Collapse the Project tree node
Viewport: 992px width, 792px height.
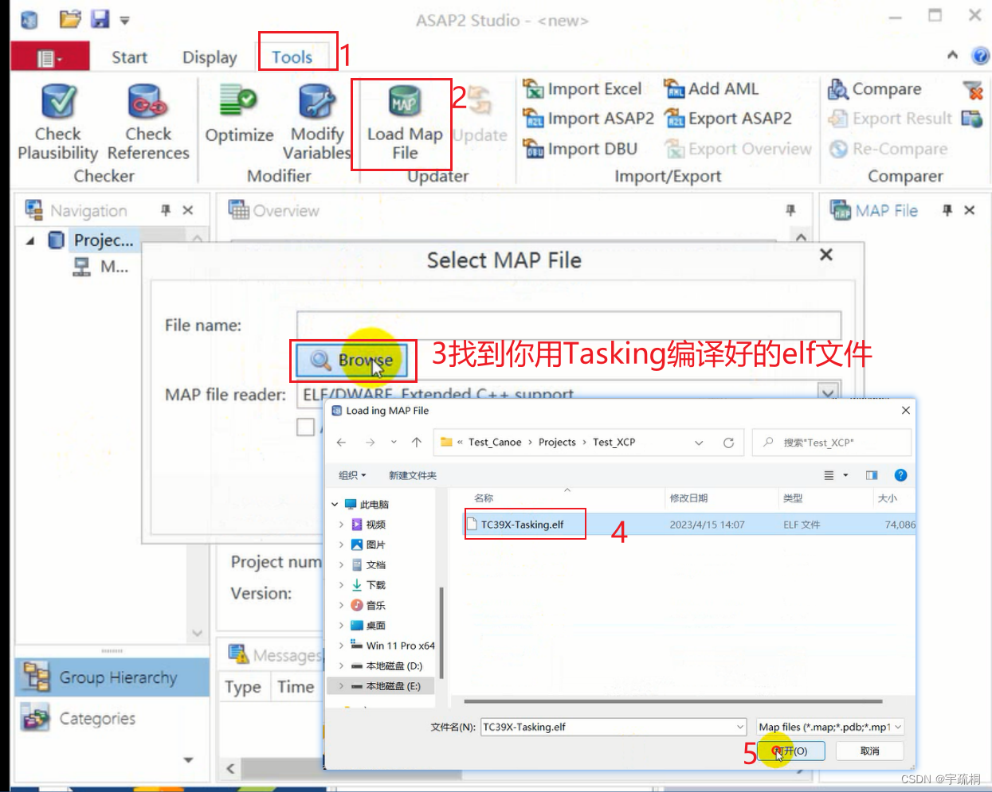point(30,240)
